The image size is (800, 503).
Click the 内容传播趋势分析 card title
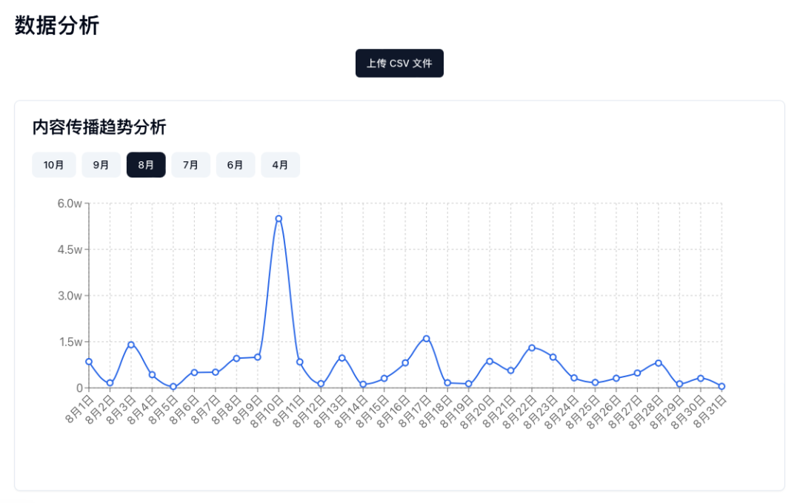(x=99, y=127)
